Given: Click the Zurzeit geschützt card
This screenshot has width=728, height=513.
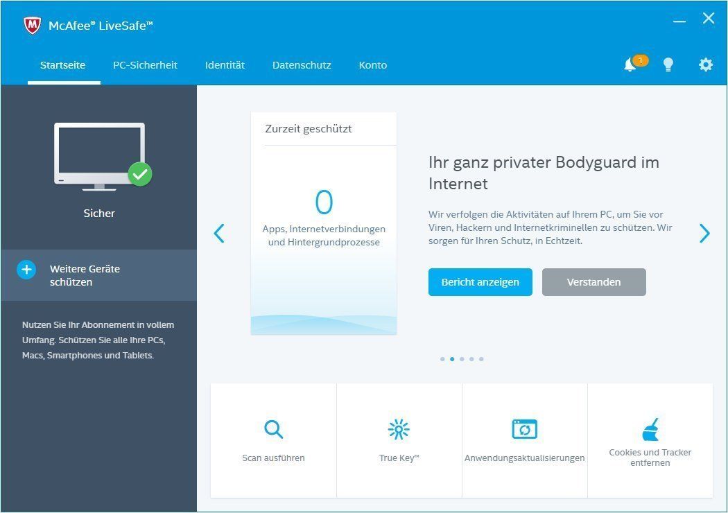Looking at the screenshot, I should [324, 223].
